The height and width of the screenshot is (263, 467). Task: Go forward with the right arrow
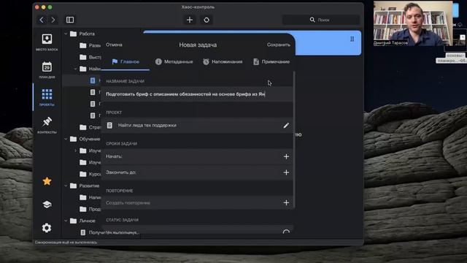coord(53,20)
